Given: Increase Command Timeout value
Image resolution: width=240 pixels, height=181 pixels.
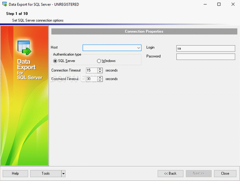Looking at the screenshot, I should click(x=100, y=78).
